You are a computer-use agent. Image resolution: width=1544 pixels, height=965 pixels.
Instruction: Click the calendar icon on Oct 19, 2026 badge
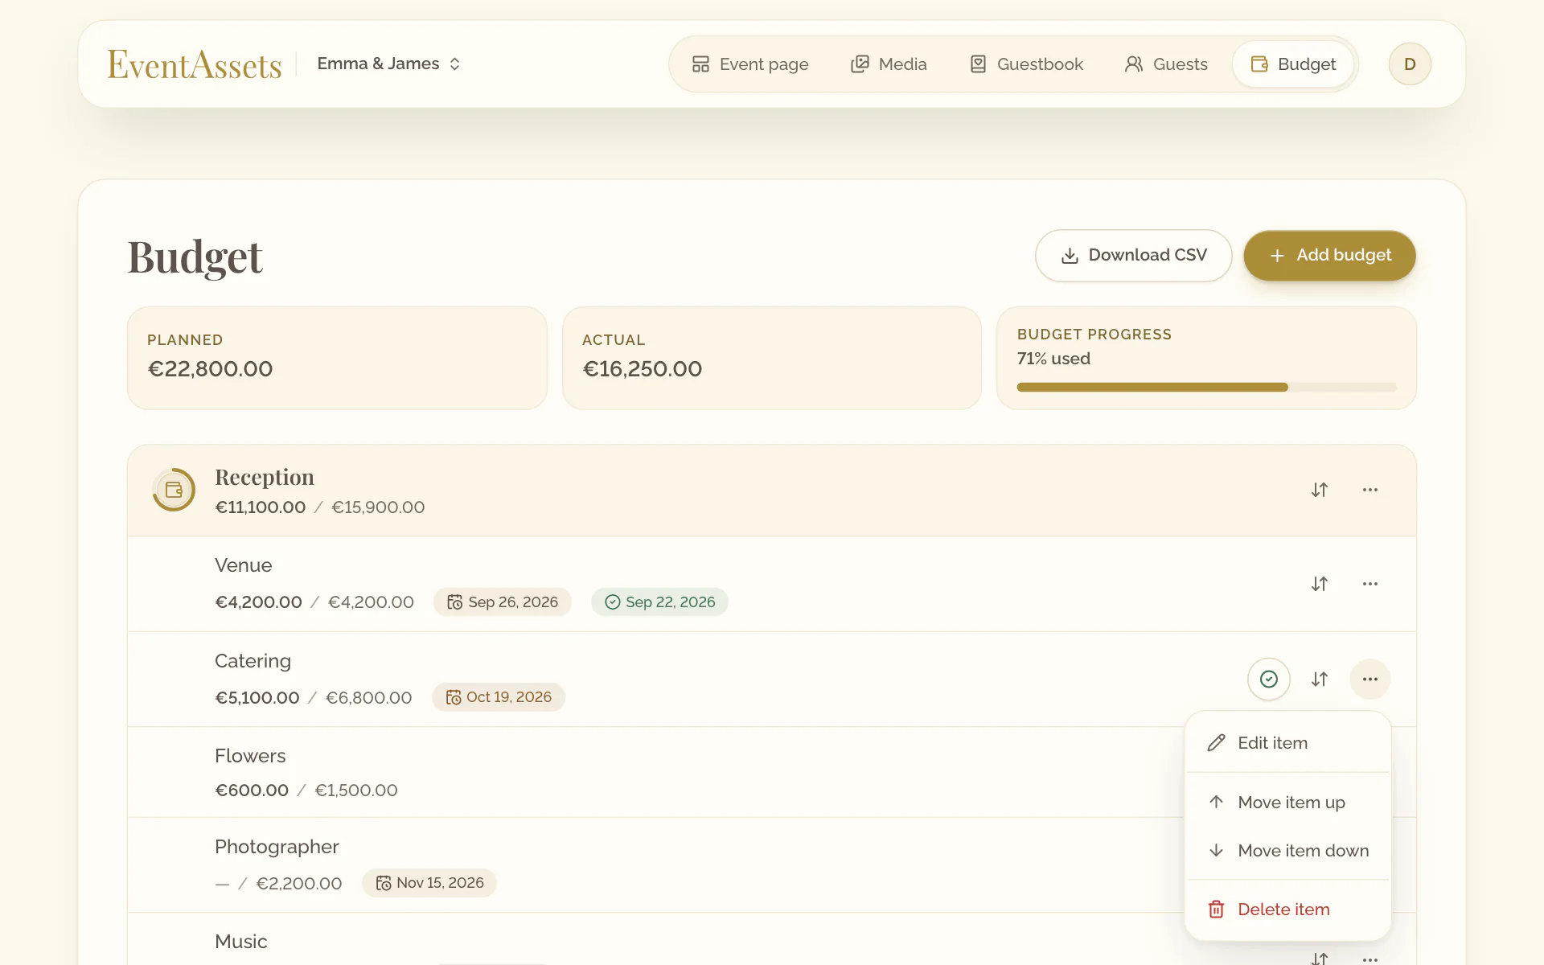click(x=454, y=697)
